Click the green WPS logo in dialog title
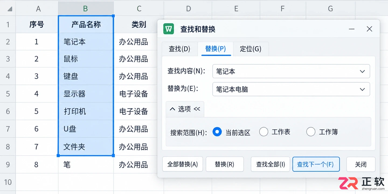The image size is (388, 194). coord(169,29)
